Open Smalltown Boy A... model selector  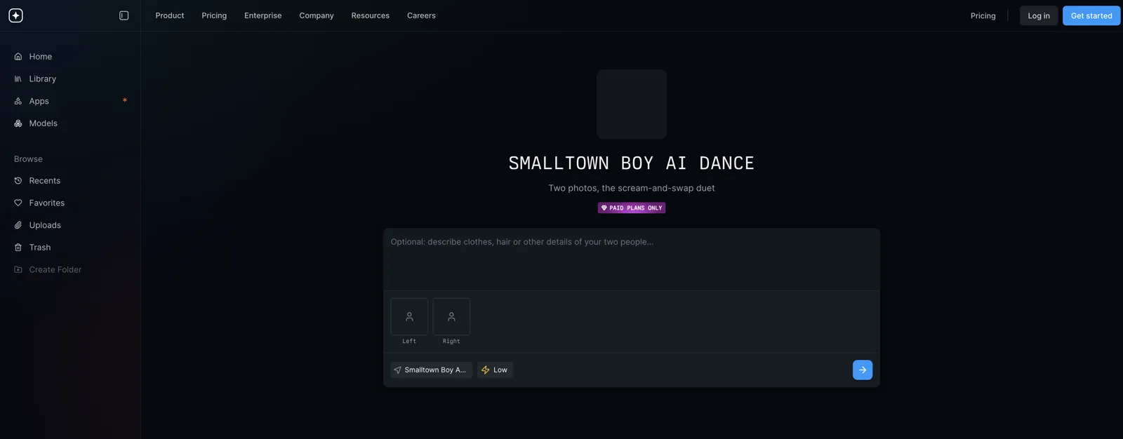pyautogui.click(x=431, y=370)
